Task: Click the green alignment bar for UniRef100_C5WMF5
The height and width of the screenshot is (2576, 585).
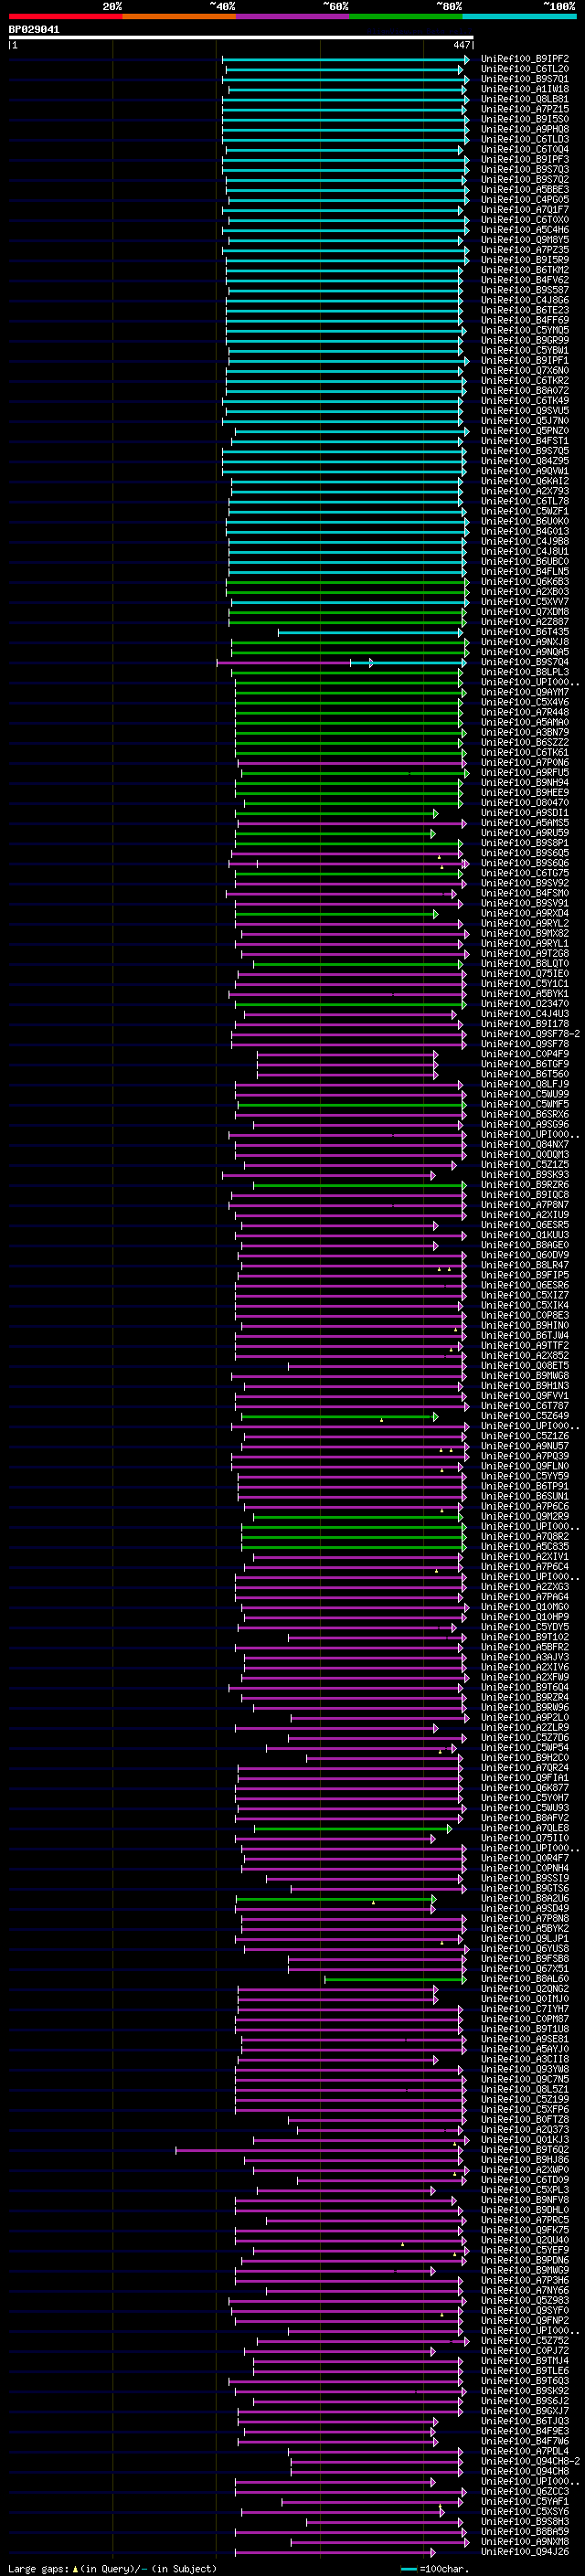Action: click(x=352, y=1105)
